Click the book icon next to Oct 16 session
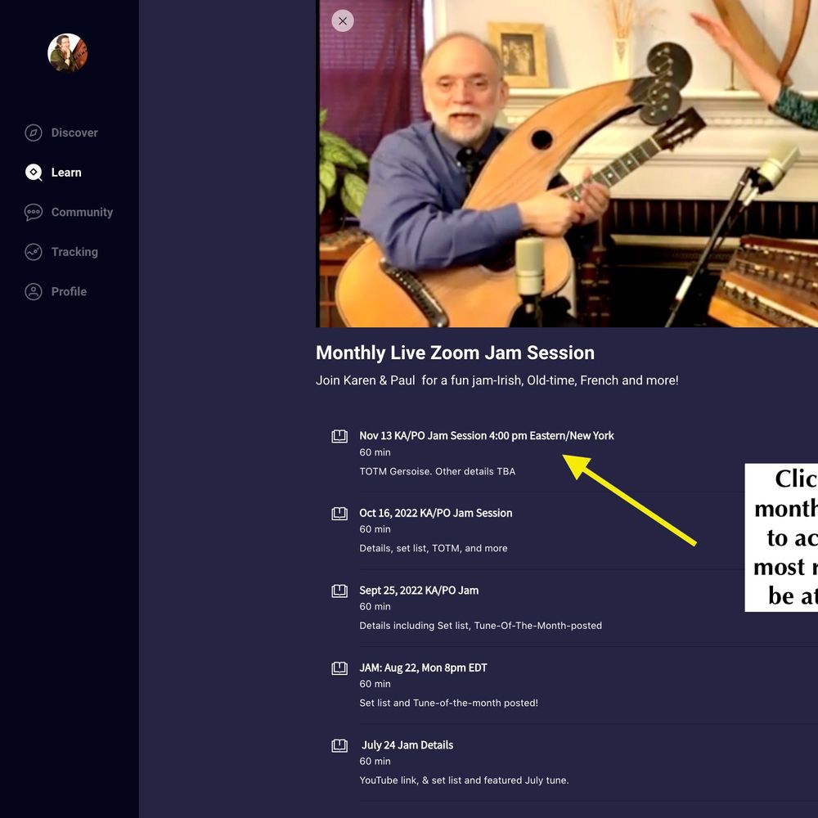Viewport: 818px width, 818px height. 339,514
